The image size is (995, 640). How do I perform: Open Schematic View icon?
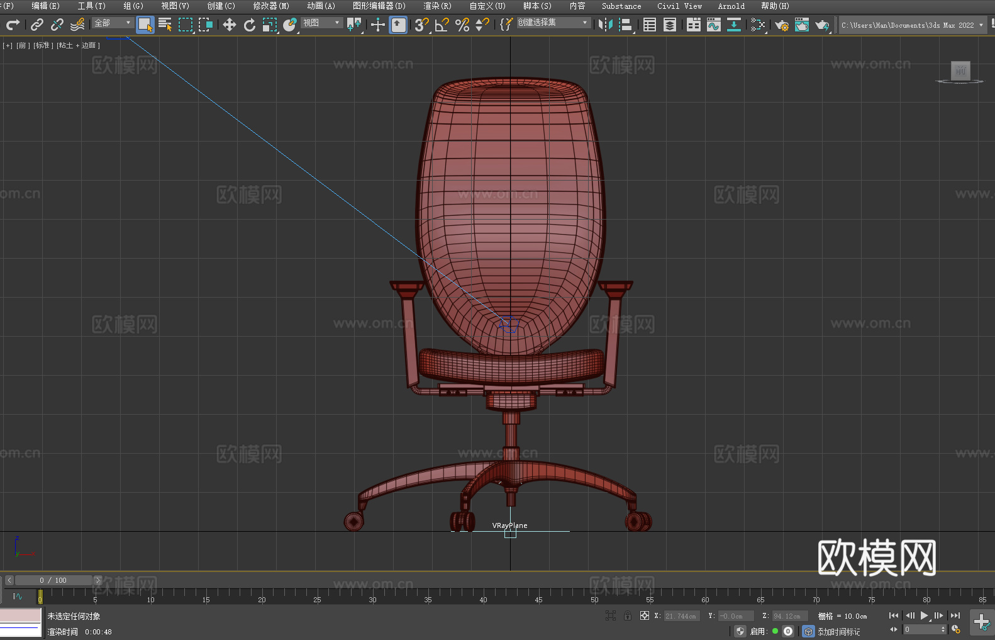758,25
